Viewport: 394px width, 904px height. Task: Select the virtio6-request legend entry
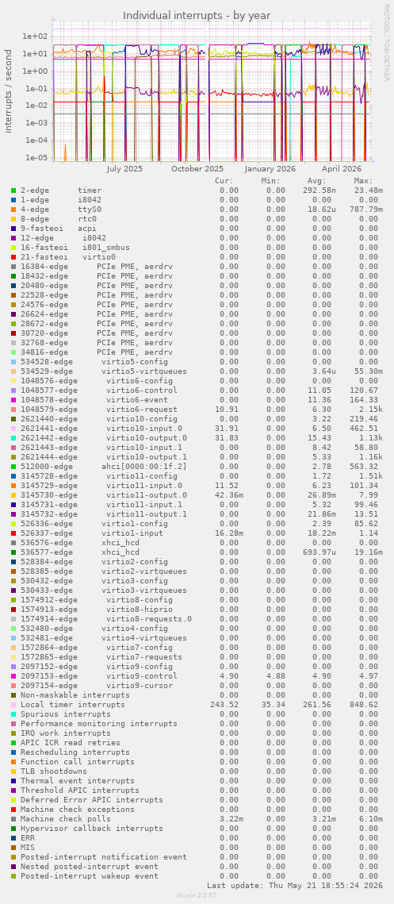click(91, 409)
